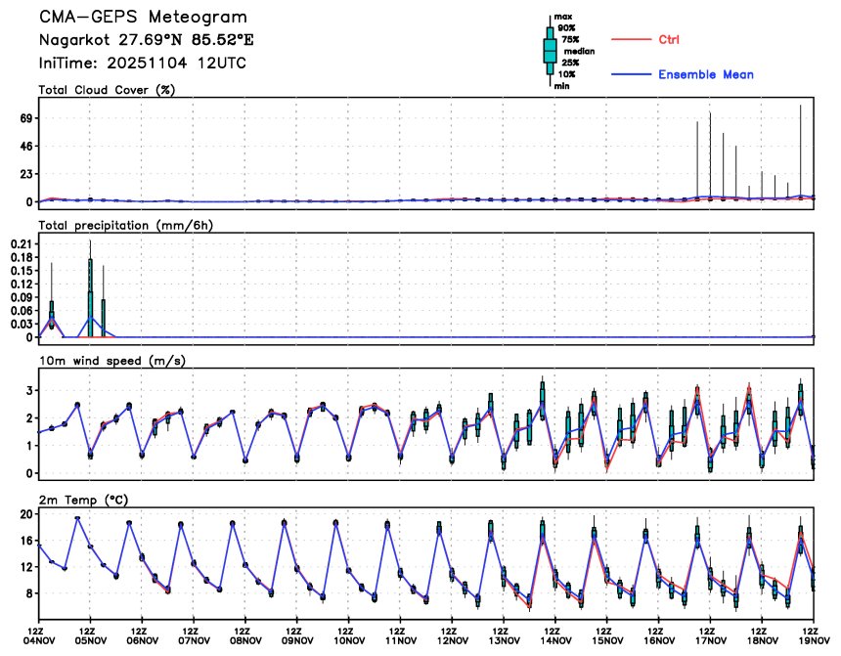This screenshot has width=841, height=656.
Task: Click precipitation axis value 0.21
Action: (x=21, y=244)
